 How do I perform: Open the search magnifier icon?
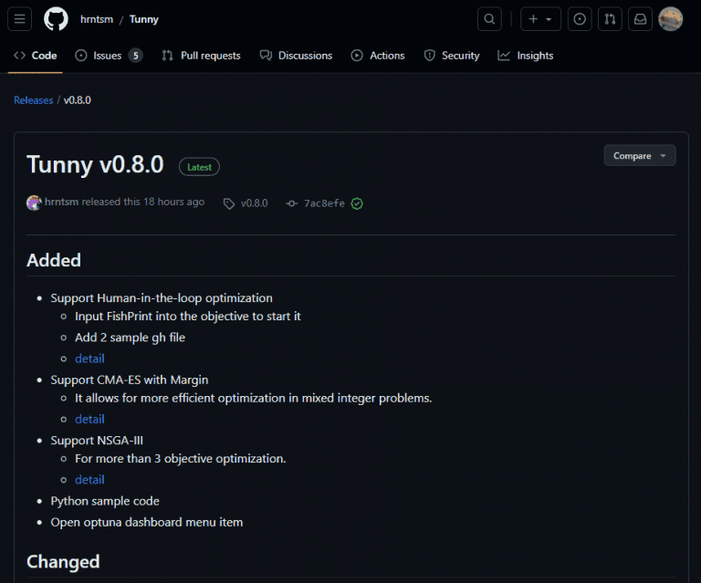coord(489,19)
